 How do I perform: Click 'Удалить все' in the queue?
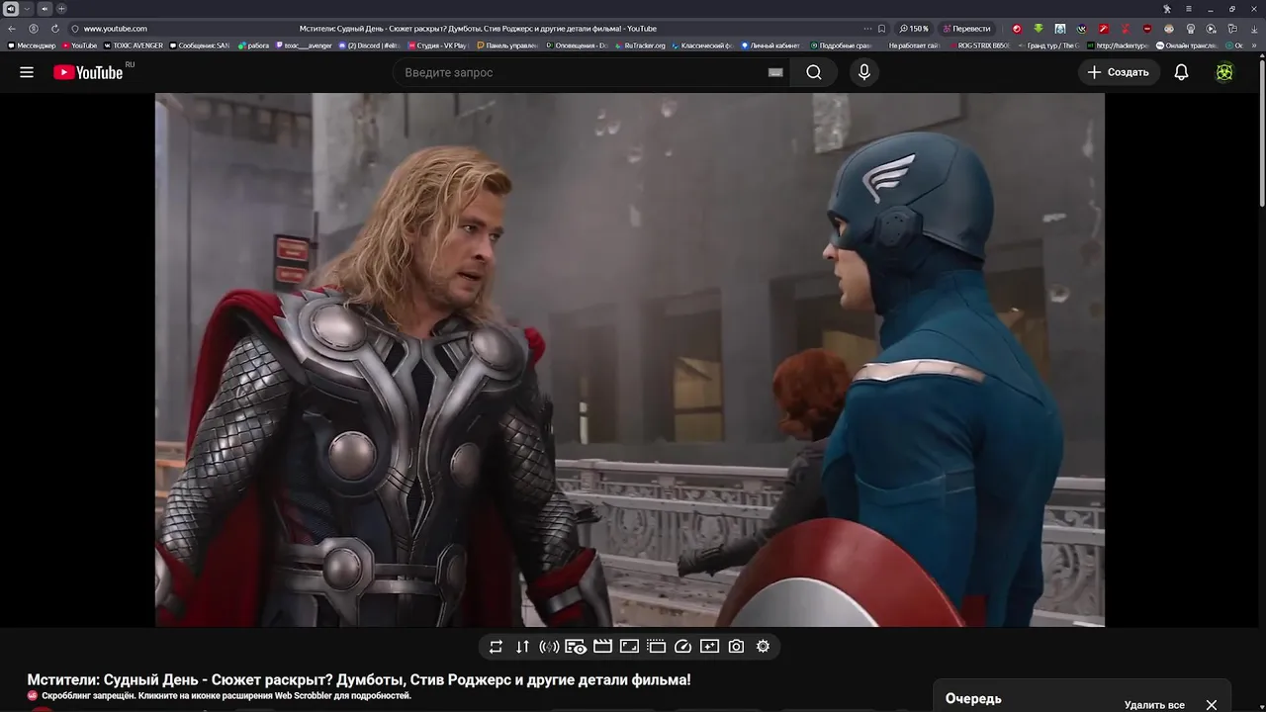coord(1154,705)
